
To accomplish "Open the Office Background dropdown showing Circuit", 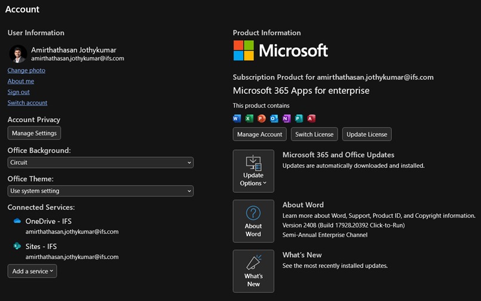I will pos(100,162).
